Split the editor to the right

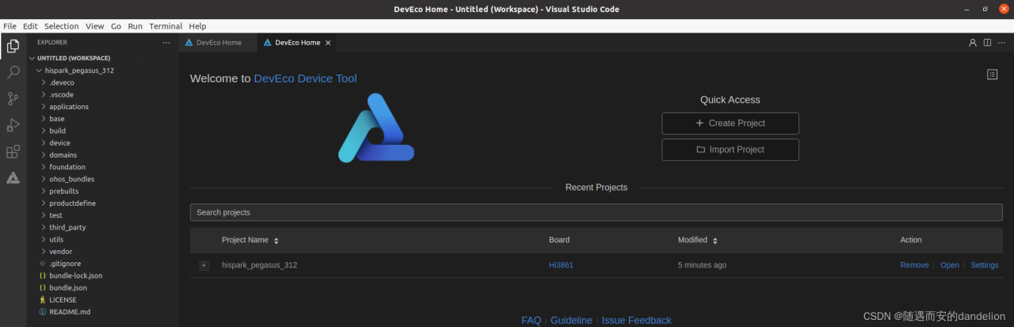pyautogui.click(x=987, y=43)
